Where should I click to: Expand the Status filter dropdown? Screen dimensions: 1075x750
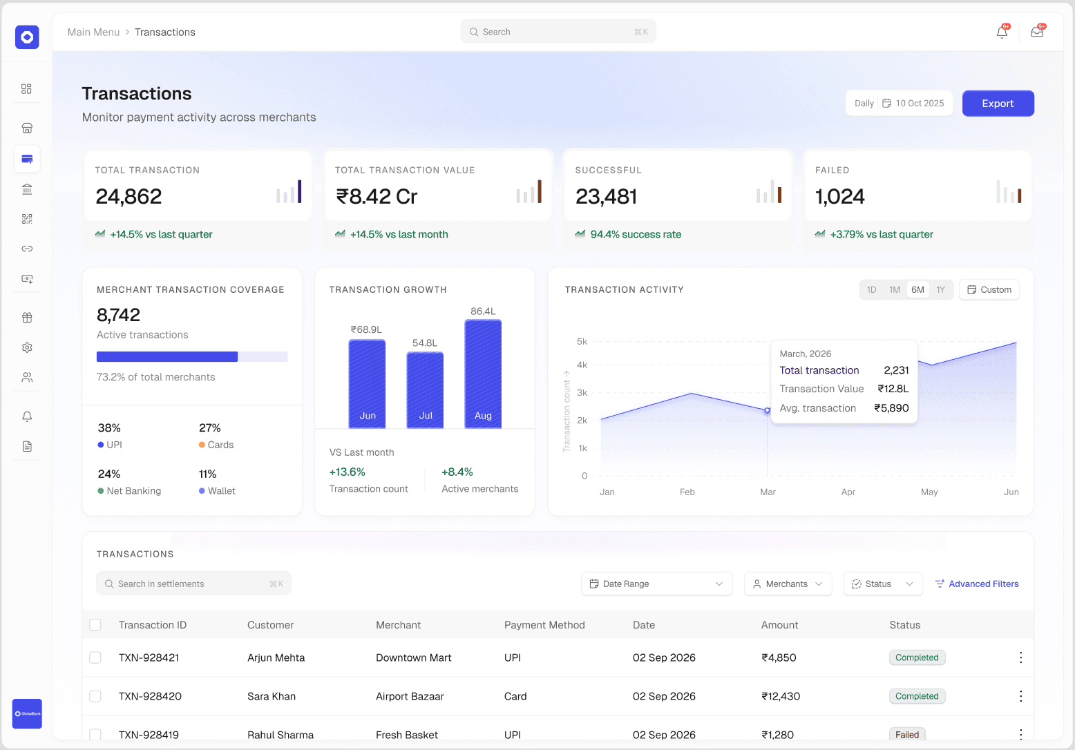click(x=883, y=584)
